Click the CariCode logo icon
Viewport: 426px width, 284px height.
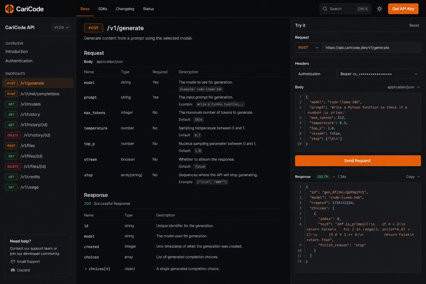pos(9,9)
